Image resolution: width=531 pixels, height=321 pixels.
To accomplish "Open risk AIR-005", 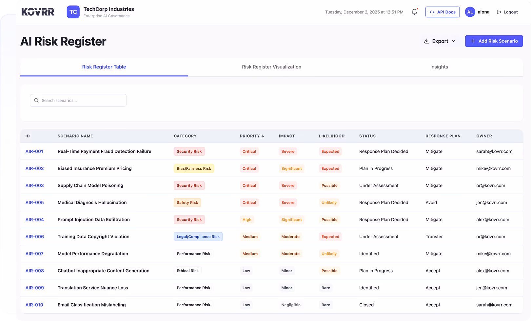I will point(35,202).
